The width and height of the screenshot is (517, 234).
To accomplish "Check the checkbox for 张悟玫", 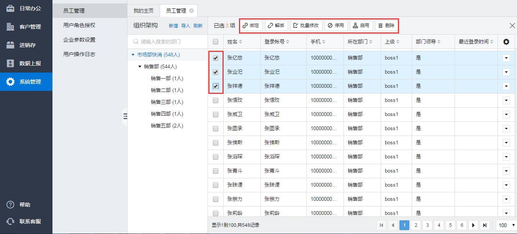I will coord(216,100).
